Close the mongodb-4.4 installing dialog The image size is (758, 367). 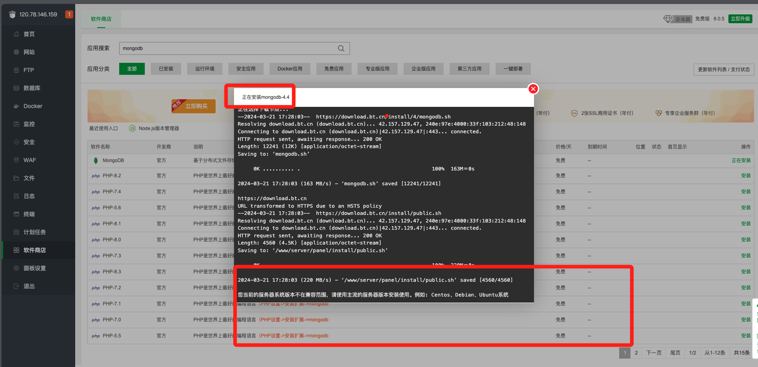click(x=533, y=89)
